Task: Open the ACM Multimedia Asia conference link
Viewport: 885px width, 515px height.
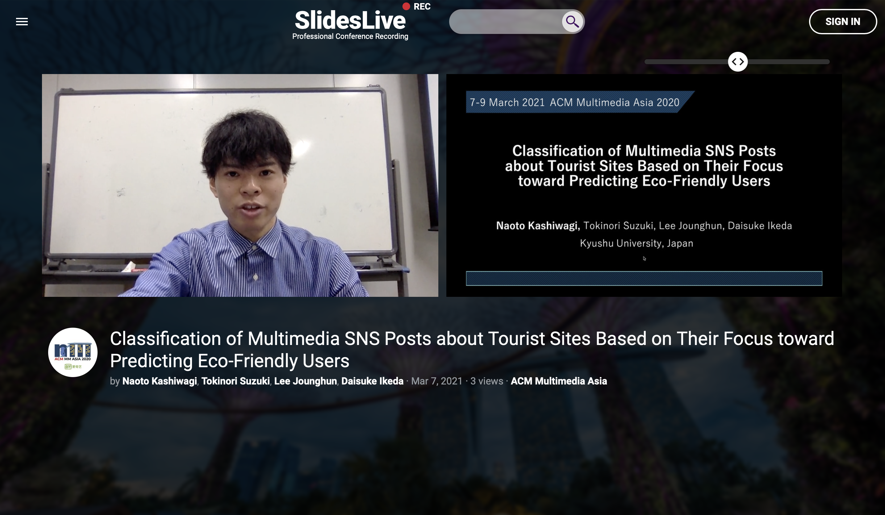Action: [x=558, y=381]
